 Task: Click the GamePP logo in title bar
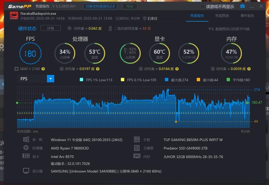[x=20, y=7]
